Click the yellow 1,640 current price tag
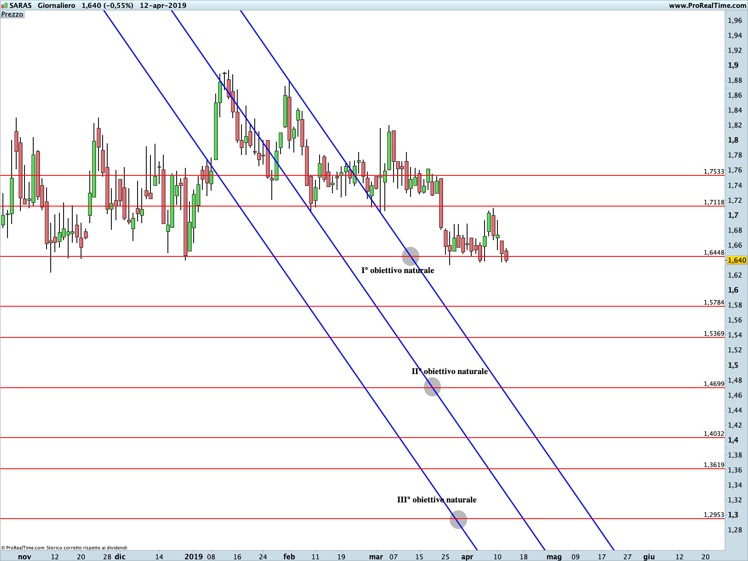Viewport: 748px width, 561px height. 737,260
